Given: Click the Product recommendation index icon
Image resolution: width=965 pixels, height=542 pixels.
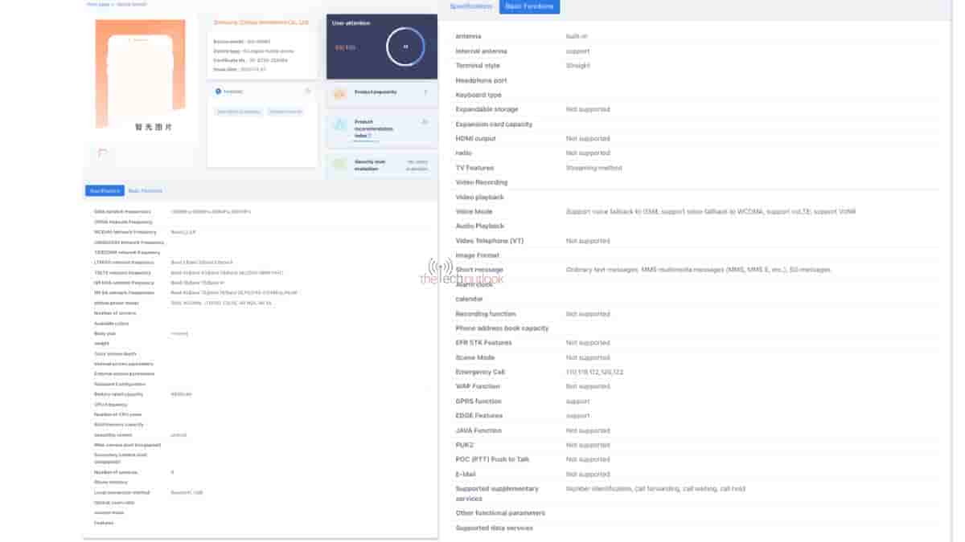Looking at the screenshot, I should point(339,125).
